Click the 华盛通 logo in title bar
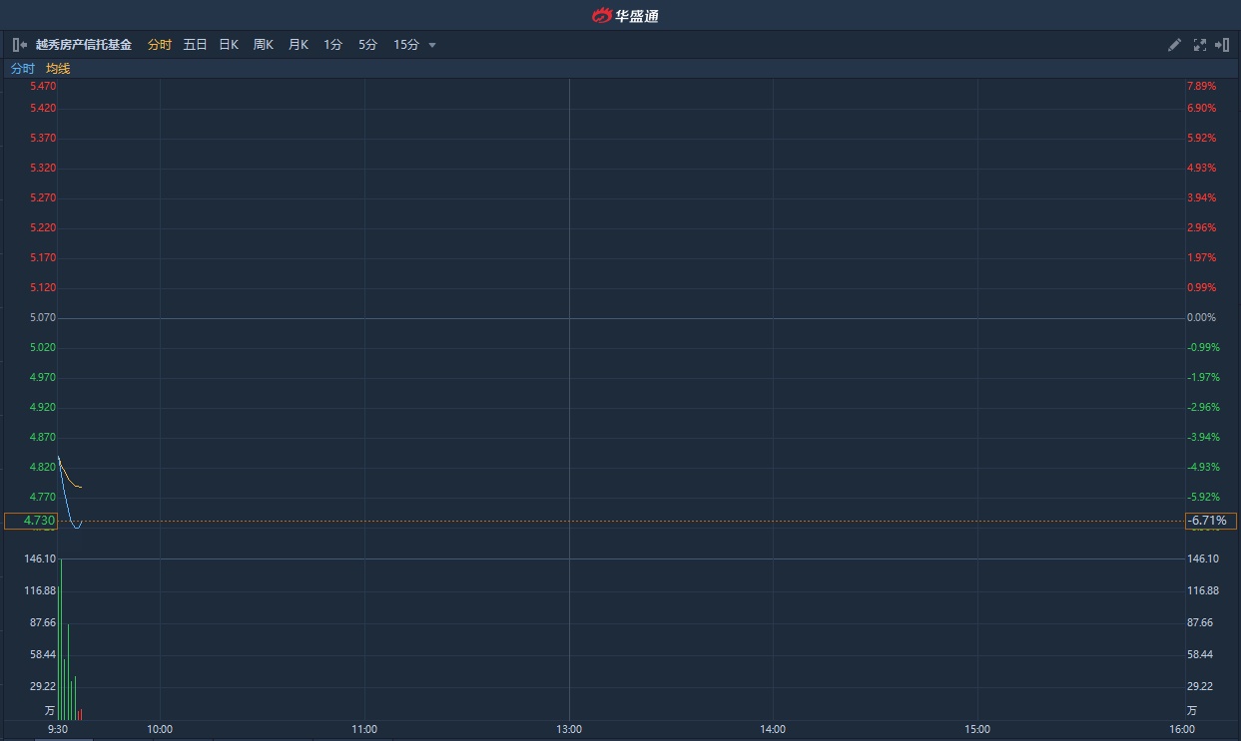 tap(625, 15)
